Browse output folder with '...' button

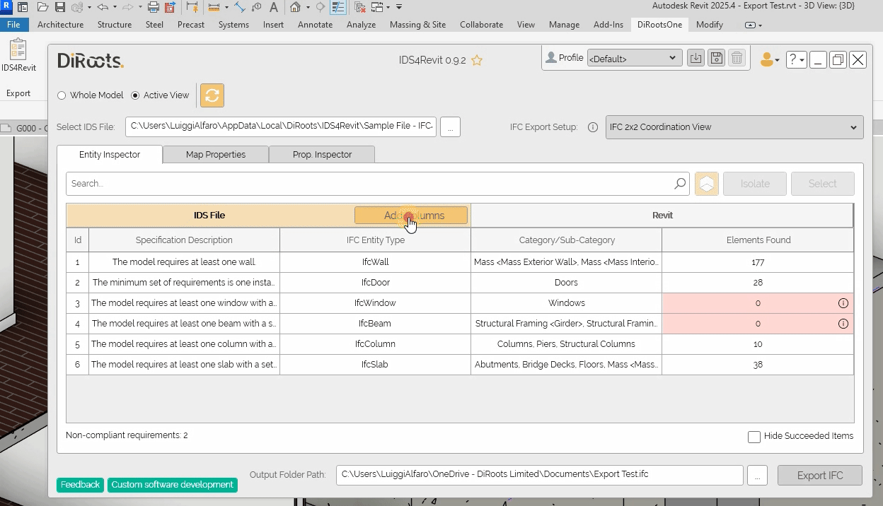pos(757,476)
